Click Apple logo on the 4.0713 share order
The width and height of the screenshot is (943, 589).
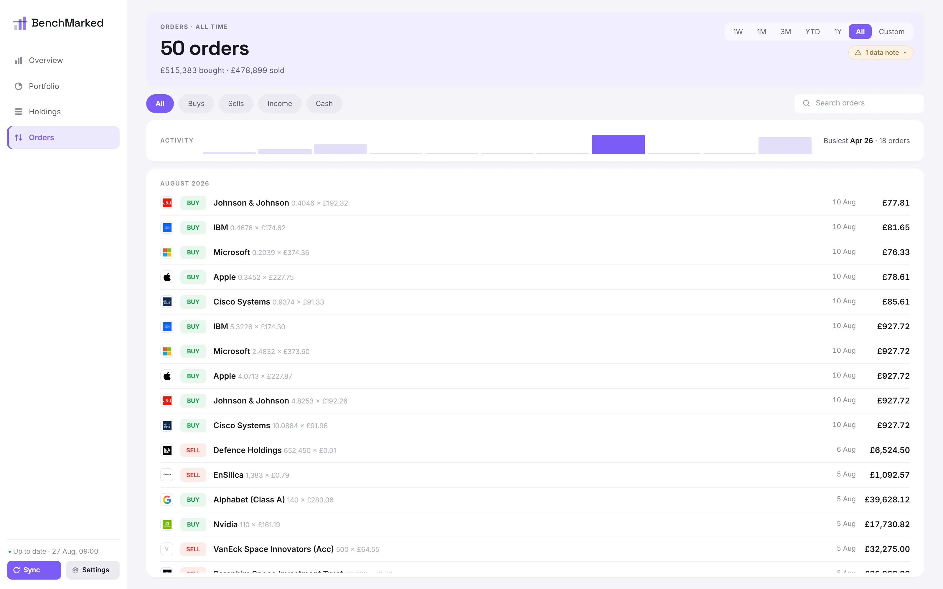click(x=167, y=376)
